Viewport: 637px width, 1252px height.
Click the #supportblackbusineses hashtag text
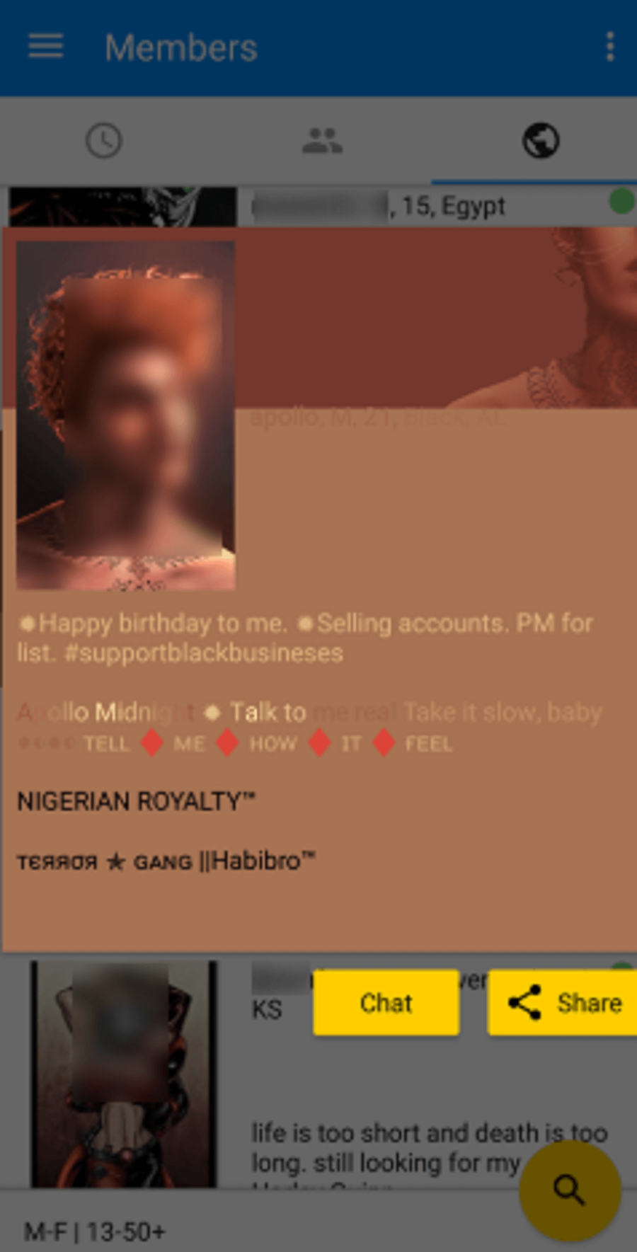click(204, 653)
